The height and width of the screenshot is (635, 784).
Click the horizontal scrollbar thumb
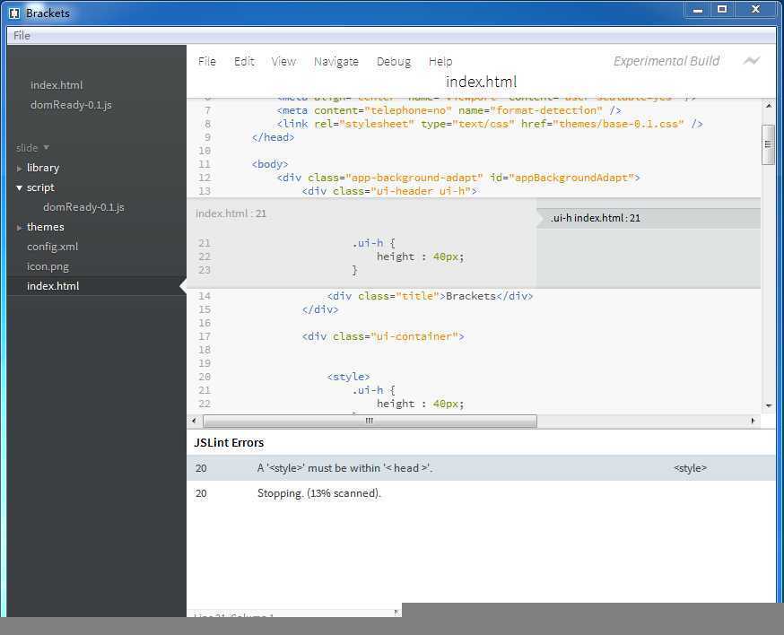pos(370,421)
